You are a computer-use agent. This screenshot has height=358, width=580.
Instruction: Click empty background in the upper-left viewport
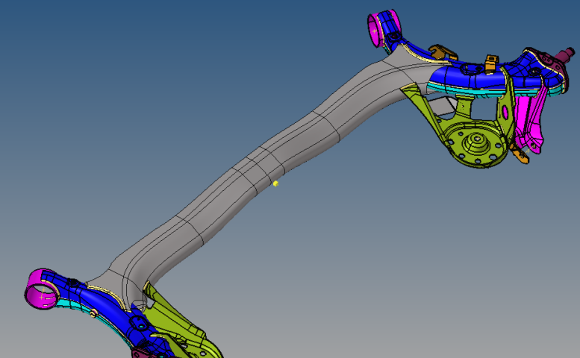pyautogui.click(x=112, y=75)
